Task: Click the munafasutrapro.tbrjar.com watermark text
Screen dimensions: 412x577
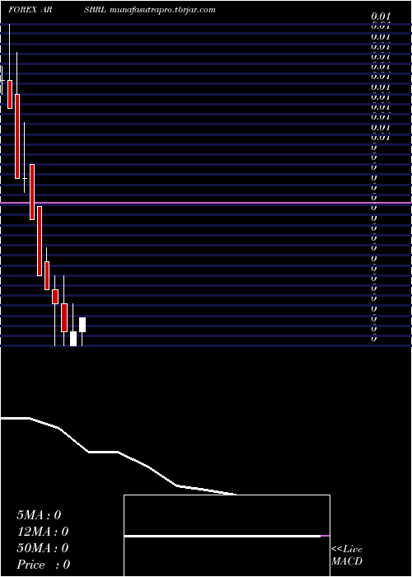Action: click(x=162, y=10)
